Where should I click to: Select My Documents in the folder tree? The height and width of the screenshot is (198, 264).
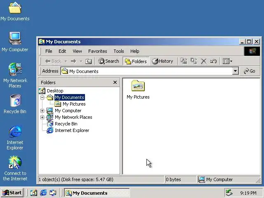point(70,97)
